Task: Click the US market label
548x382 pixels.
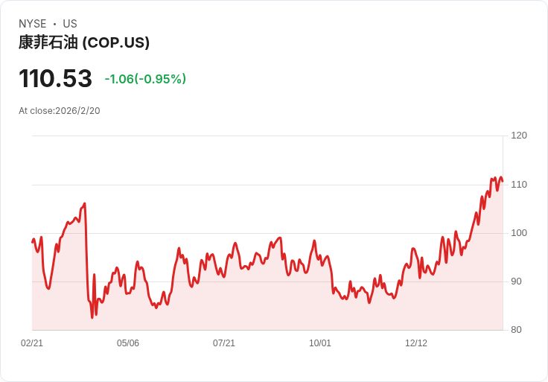Action: (x=70, y=24)
